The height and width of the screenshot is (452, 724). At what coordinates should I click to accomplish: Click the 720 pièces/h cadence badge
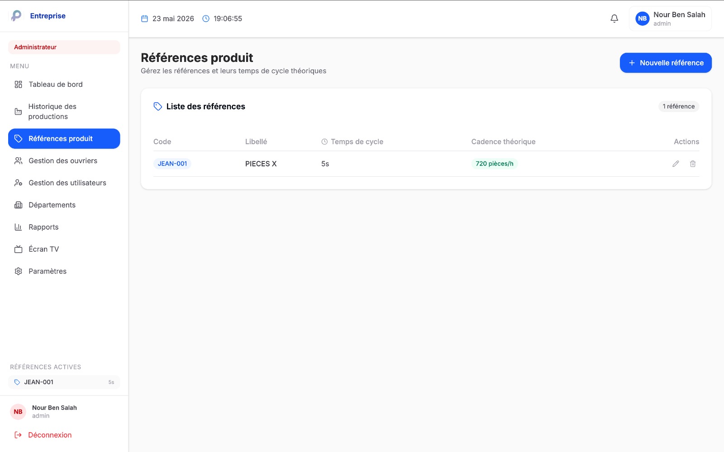coord(495,164)
